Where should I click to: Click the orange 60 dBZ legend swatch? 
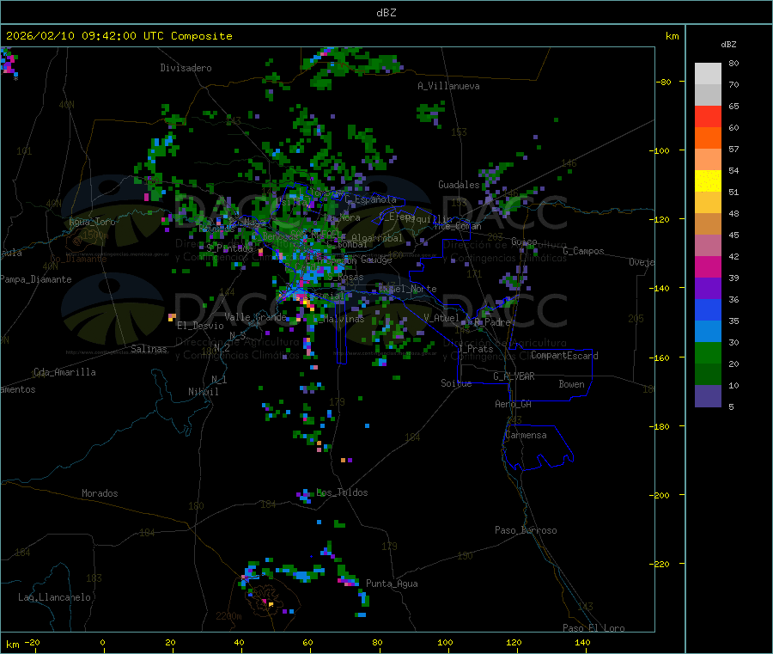coord(708,138)
